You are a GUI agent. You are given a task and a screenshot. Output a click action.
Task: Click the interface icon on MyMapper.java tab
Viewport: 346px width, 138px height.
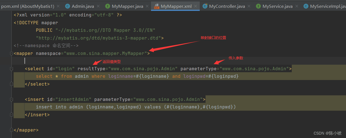tap(107, 6)
